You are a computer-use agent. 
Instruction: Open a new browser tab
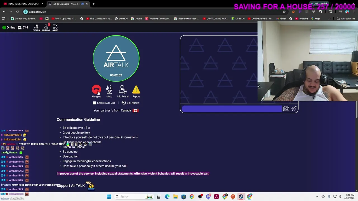click(93, 4)
